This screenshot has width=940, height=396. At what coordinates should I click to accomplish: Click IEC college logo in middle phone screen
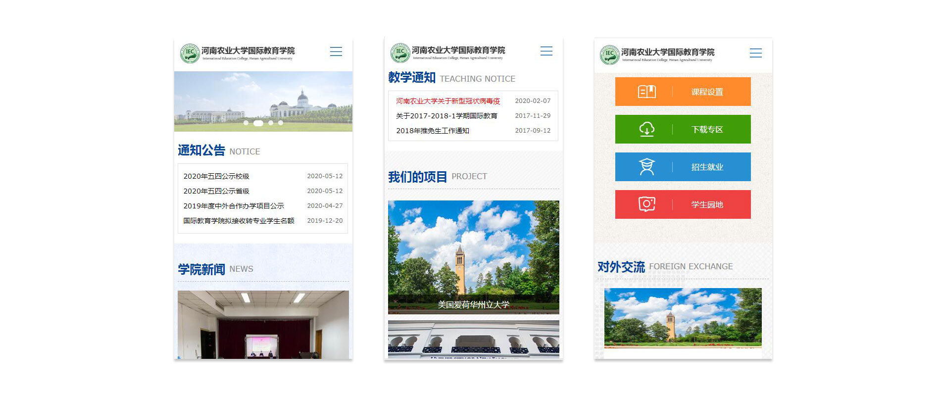400,52
